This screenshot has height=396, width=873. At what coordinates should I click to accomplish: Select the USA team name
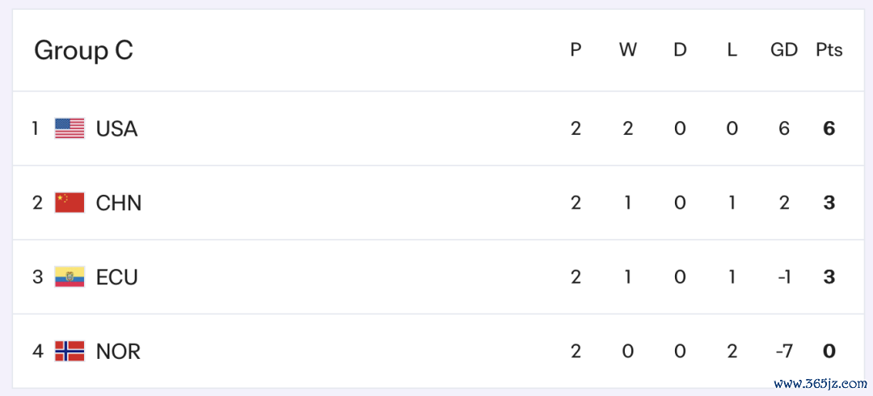[x=116, y=128]
